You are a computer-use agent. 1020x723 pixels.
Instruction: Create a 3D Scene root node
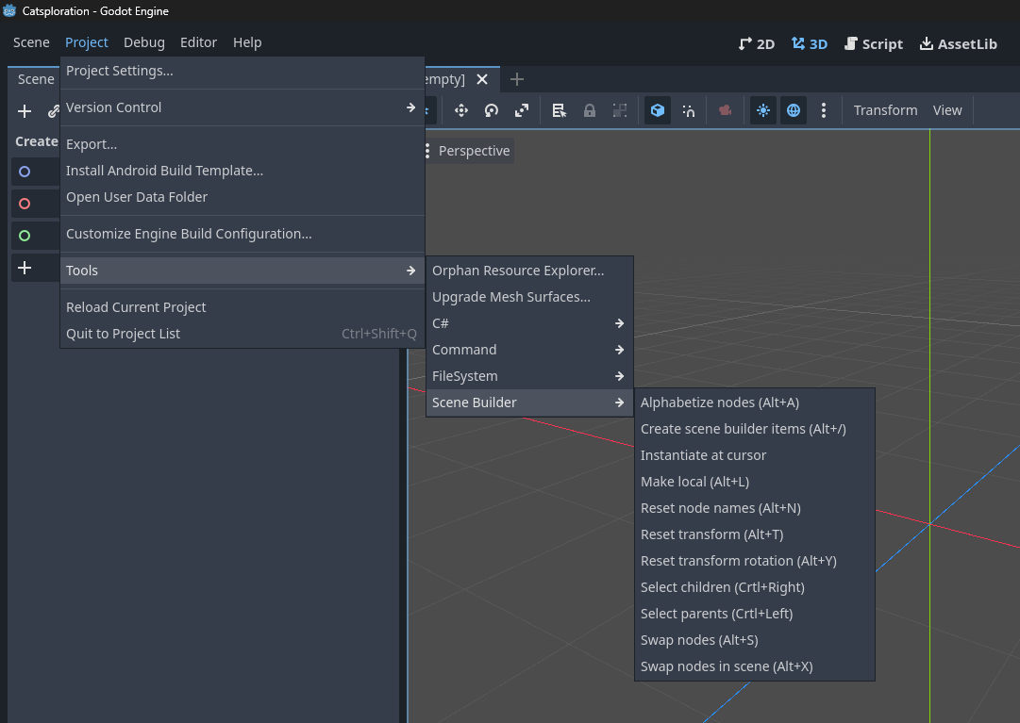(35, 204)
